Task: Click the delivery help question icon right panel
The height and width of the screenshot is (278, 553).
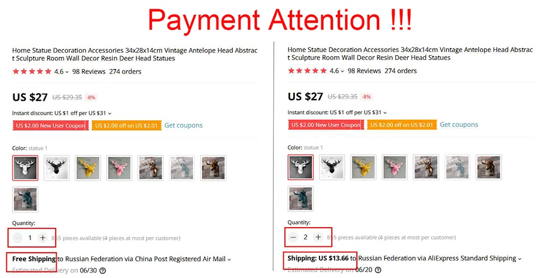Action: tap(378, 270)
